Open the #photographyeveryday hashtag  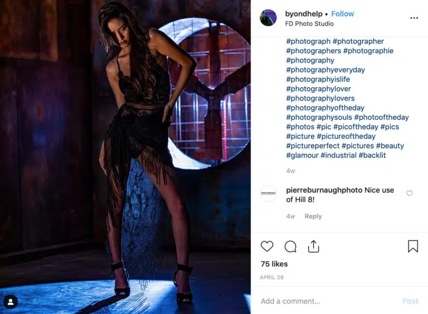point(325,69)
